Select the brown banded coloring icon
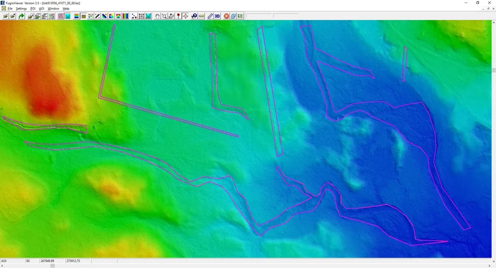The image size is (496, 268). (x=83, y=16)
